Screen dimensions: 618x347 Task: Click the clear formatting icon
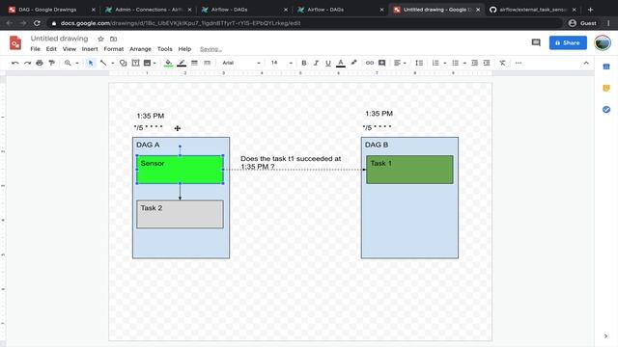502,63
